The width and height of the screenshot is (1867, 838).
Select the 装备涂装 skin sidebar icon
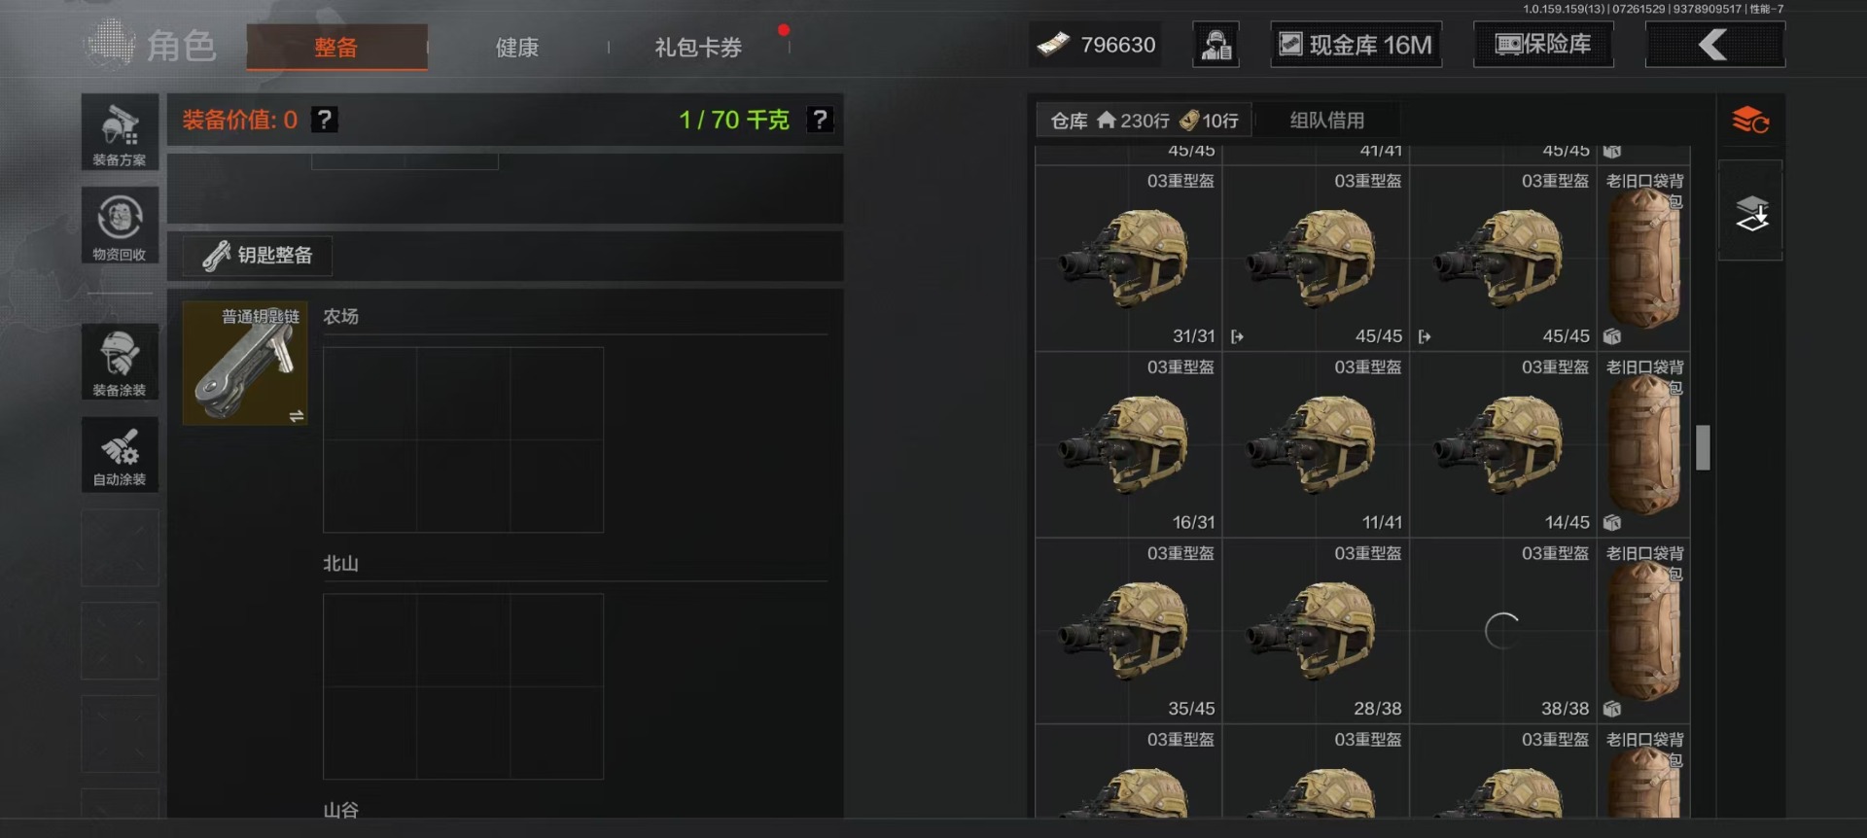(x=120, y=362)
